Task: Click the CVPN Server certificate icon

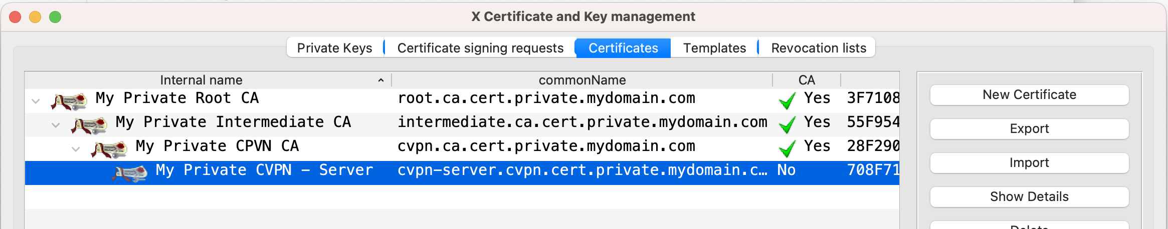Action: 129,173
